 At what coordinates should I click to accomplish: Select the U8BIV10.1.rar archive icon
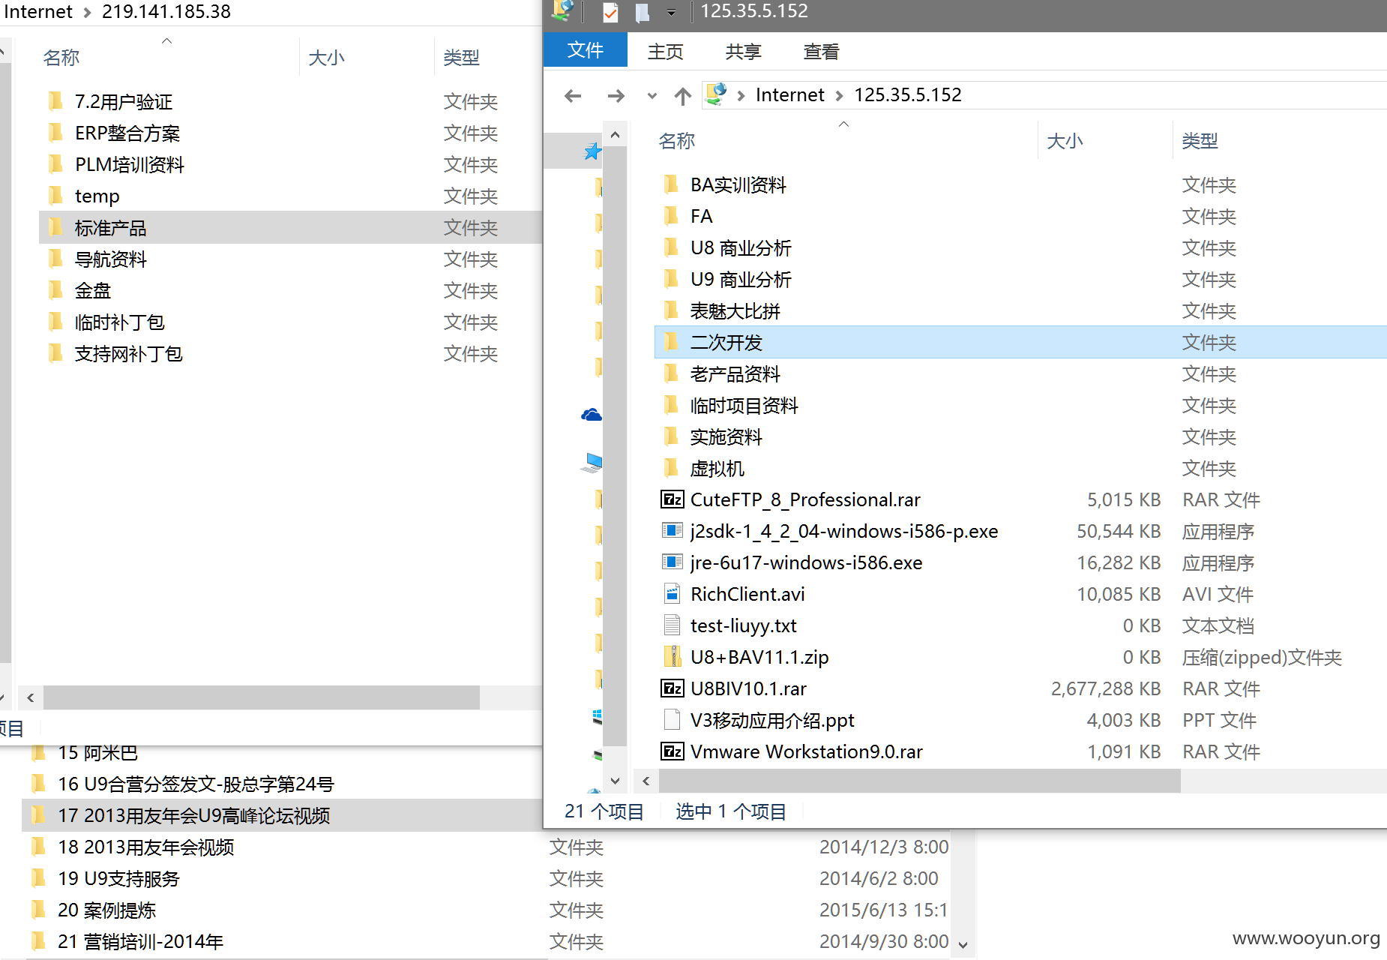[672, 688]
